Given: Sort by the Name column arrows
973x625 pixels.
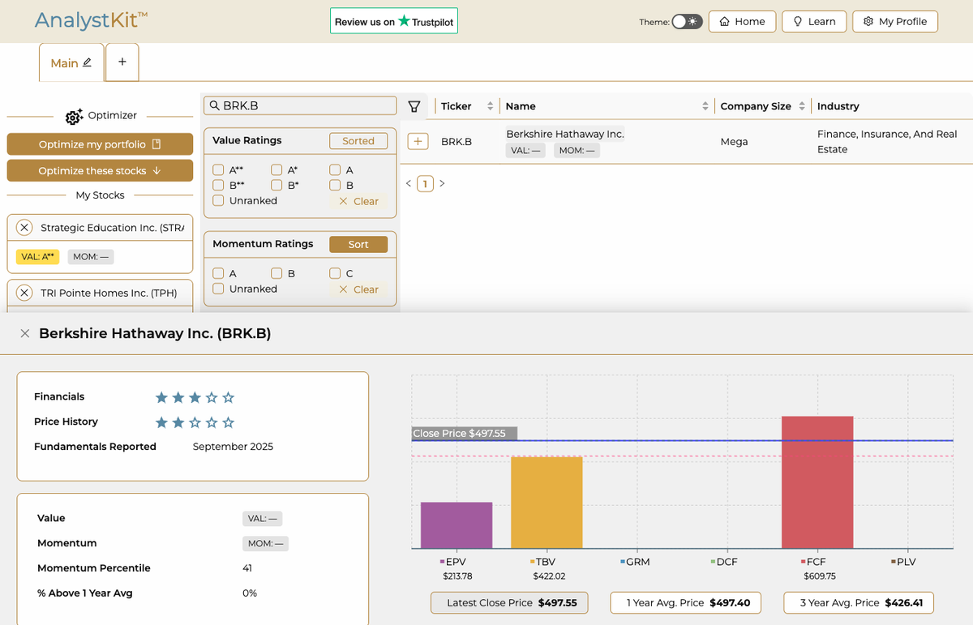Looking at the screenshot, I should 705,106.
